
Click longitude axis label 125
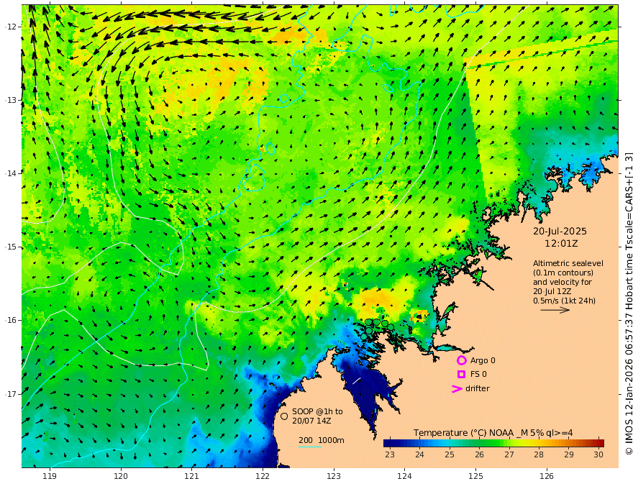pos(475,477)
